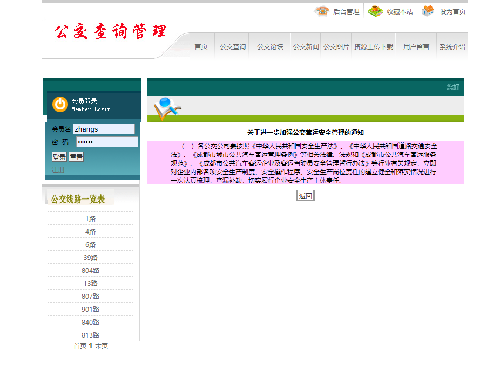
Task: Select bus route 901路
Action: pos(91,310)
